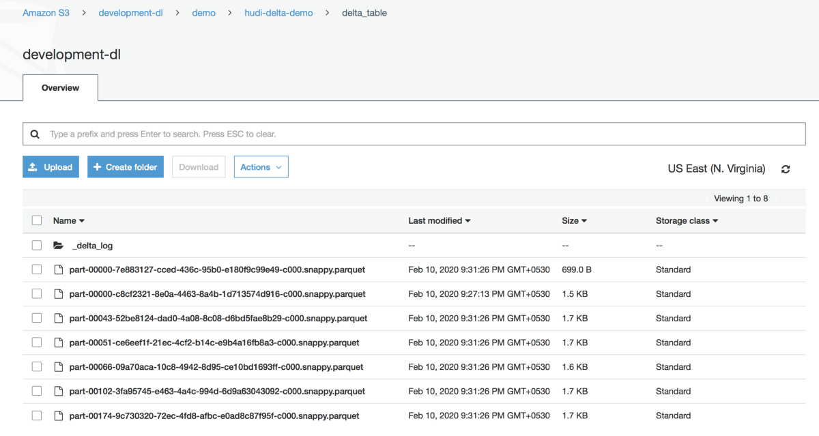The height and width of the screenshot is (436, 819).
Task: Click file icon of part-00174-9c730320 parquet
Action: coord(58,416)
